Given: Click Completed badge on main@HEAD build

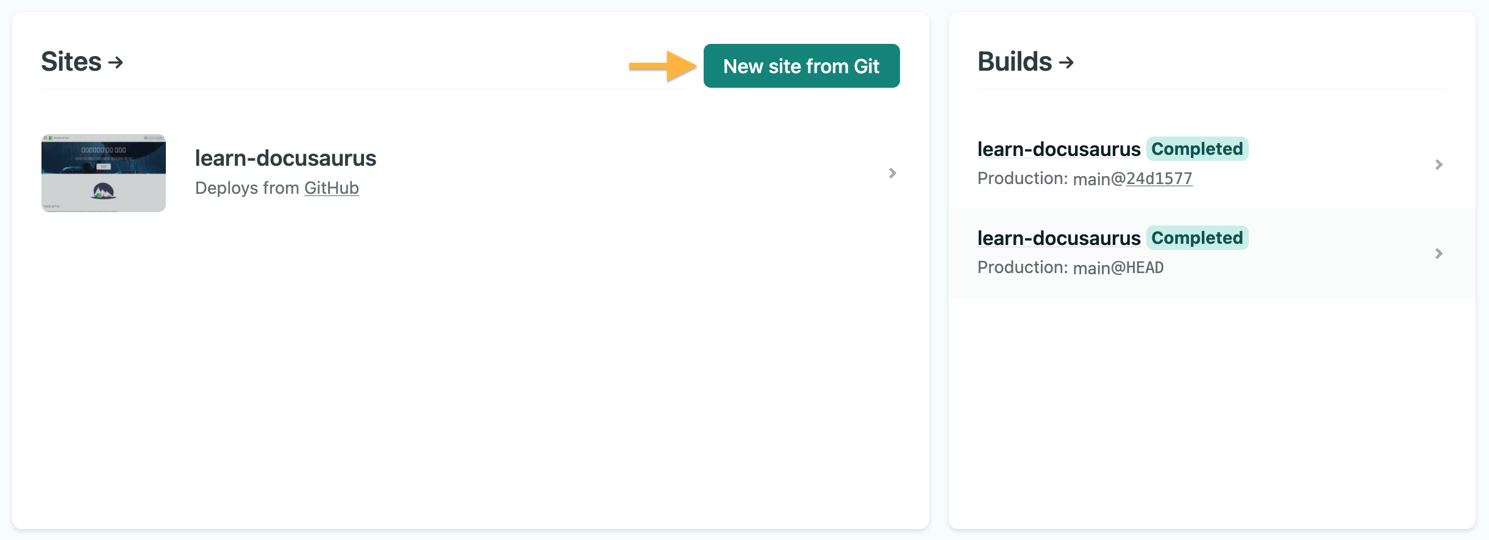Looking at the screenshot, I should (1196, 238).
